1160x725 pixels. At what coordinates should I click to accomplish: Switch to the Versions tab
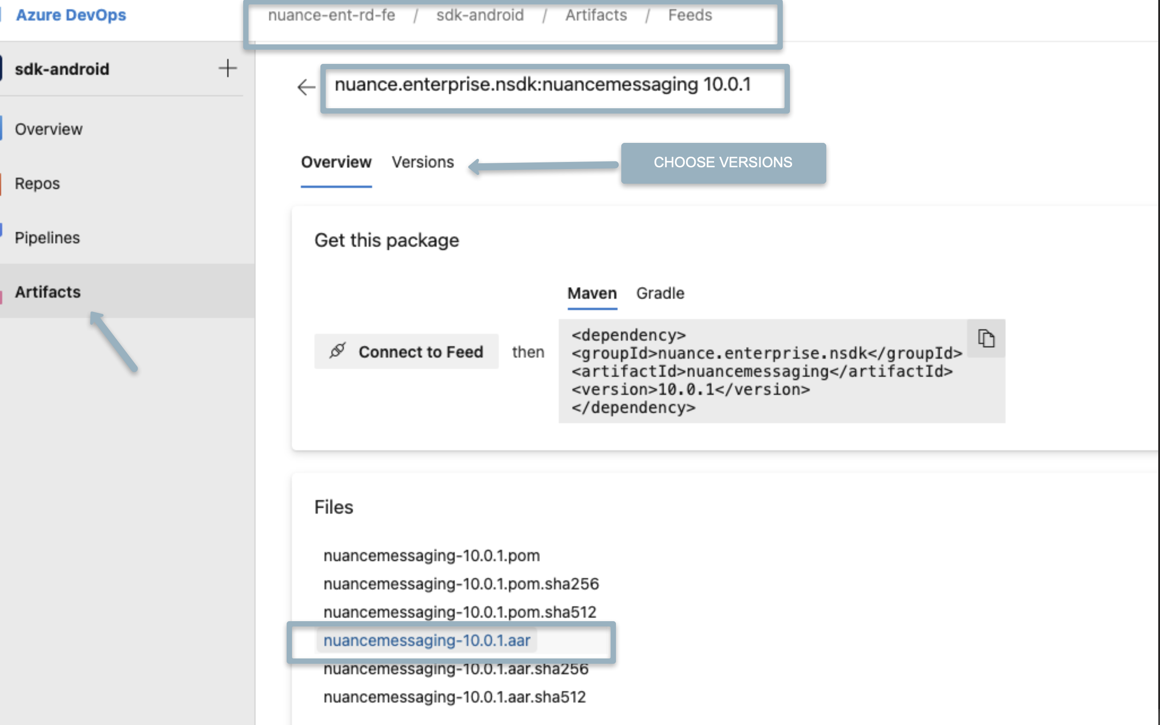pyautogui.click(x=422, y=161)
